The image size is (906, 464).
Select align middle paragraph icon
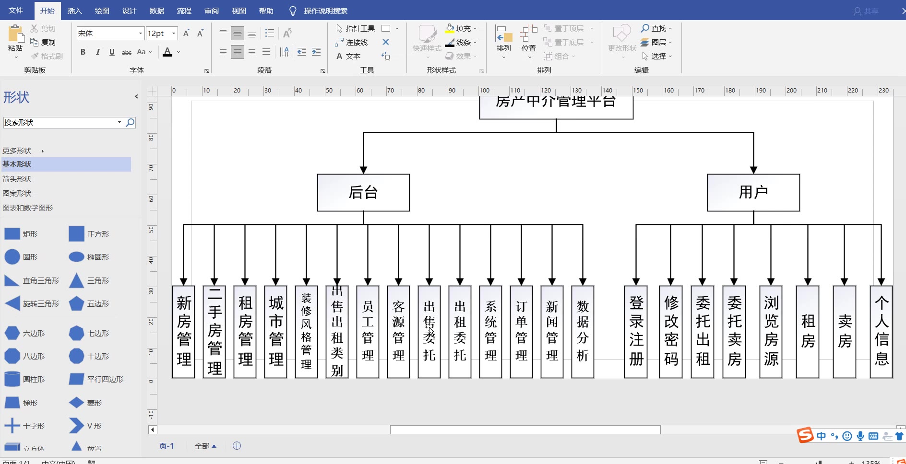click(x=238, y=33)
